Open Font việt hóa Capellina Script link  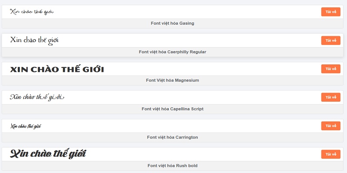coord(172,109)
